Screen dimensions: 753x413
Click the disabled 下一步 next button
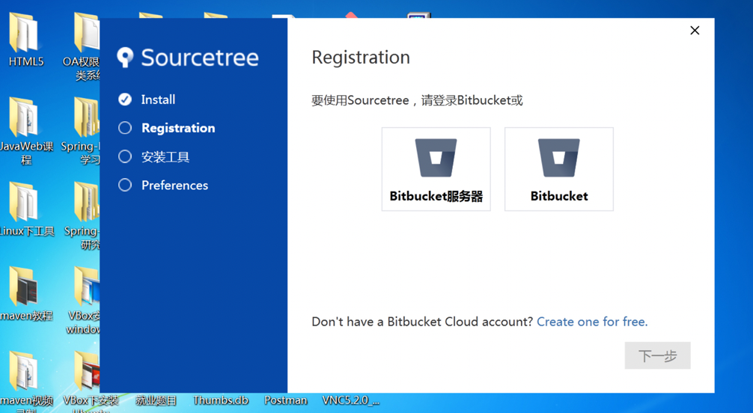point(657,355)
